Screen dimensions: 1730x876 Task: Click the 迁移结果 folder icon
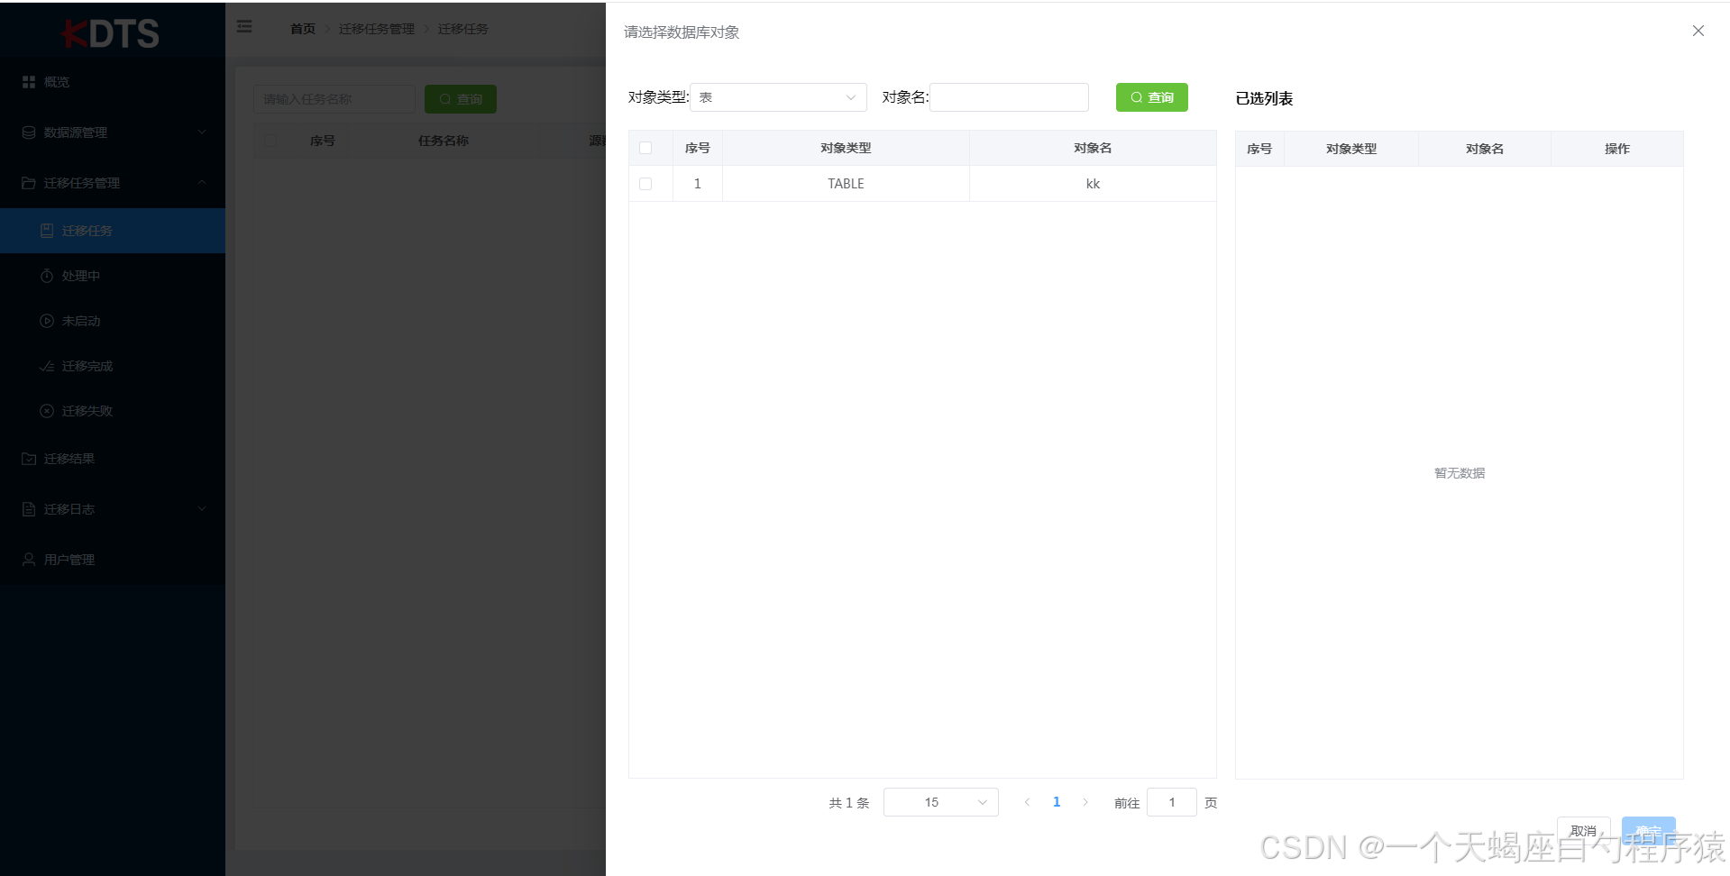click(28, 458)
